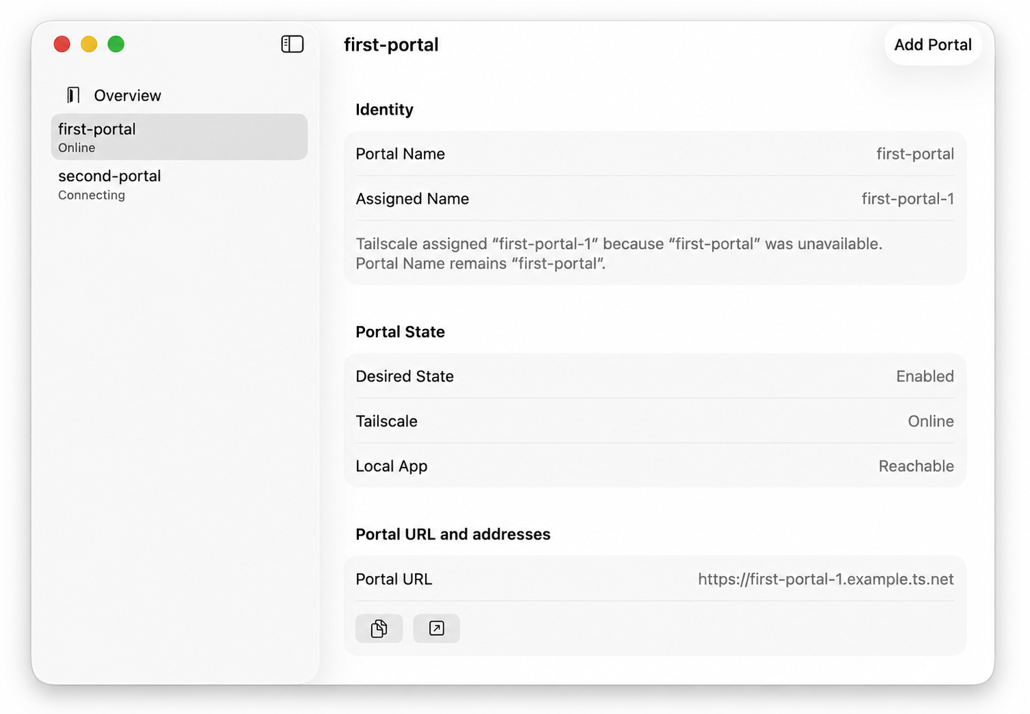Screen dimensions: 1030x714
Task: Copy the Portal URL with the copy icon
Action: click(379, 628)
